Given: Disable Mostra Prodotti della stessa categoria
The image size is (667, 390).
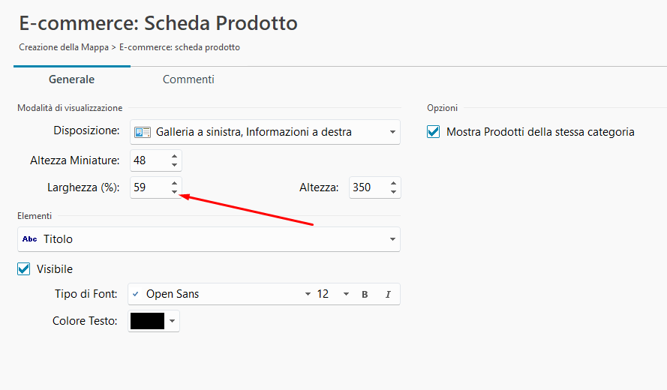Looking at the screenshot, I should click(433, 132).
